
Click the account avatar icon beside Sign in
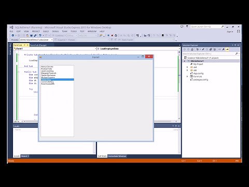click(239, 31)
